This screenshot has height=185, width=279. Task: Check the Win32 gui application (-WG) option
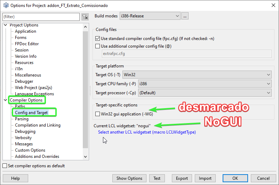point(97,114)
